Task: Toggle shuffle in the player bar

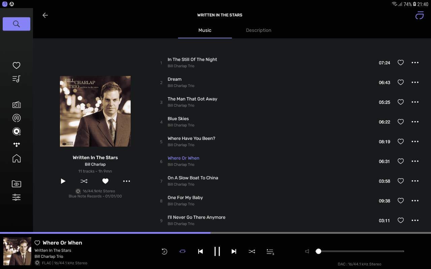Action: pos(252,251)
